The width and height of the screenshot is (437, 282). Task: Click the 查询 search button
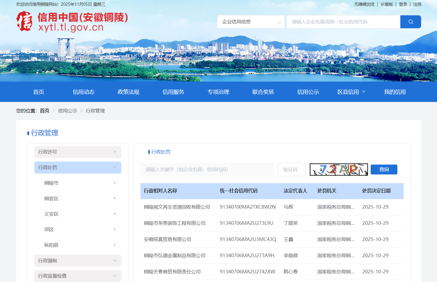click(384, 169)
